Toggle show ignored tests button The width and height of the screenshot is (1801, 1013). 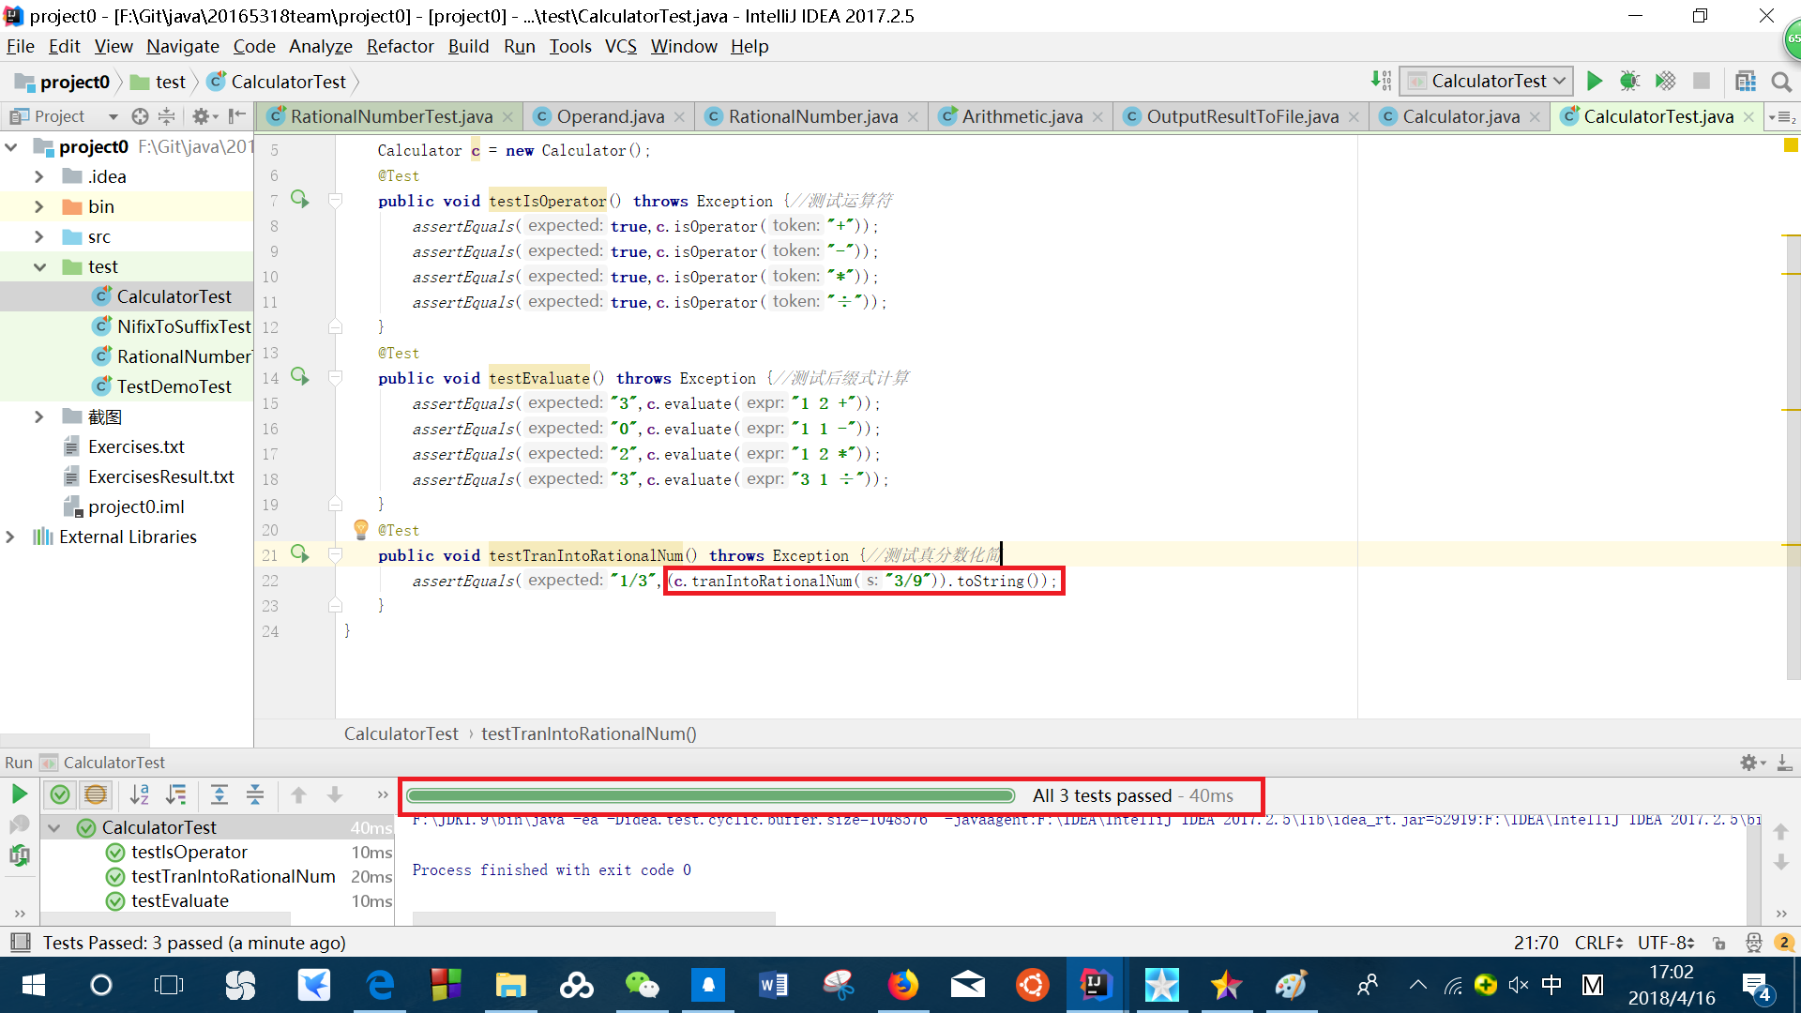pos(95,794)
